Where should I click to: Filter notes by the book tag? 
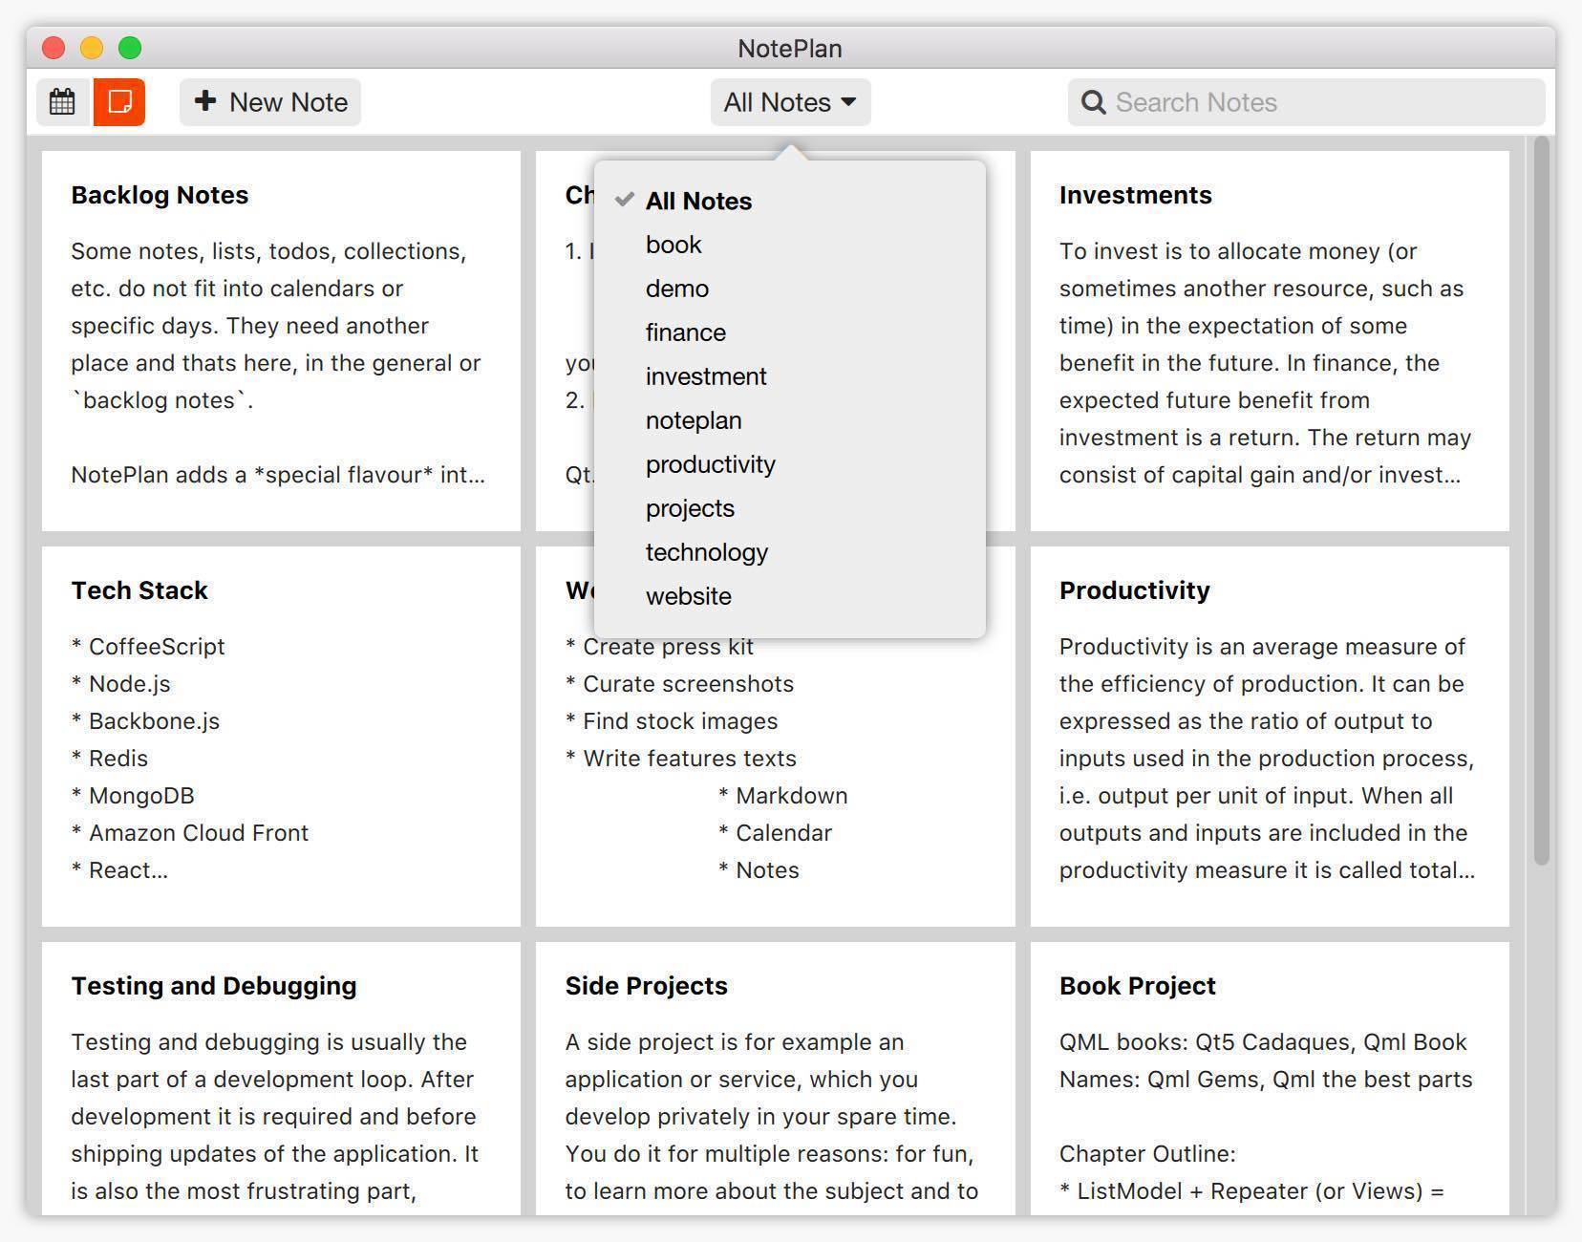pyautogui.click(x=790, y=245)
